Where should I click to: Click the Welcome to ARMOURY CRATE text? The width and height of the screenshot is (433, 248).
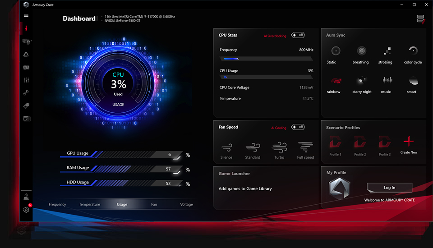point(389,200)
